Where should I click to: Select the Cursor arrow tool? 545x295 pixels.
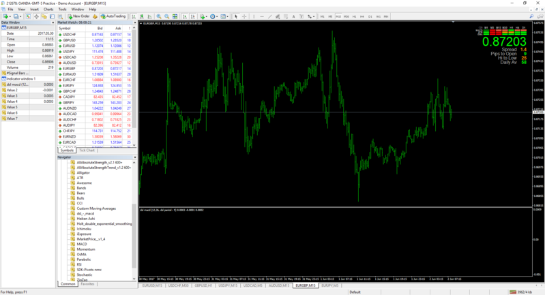[236, 16]
